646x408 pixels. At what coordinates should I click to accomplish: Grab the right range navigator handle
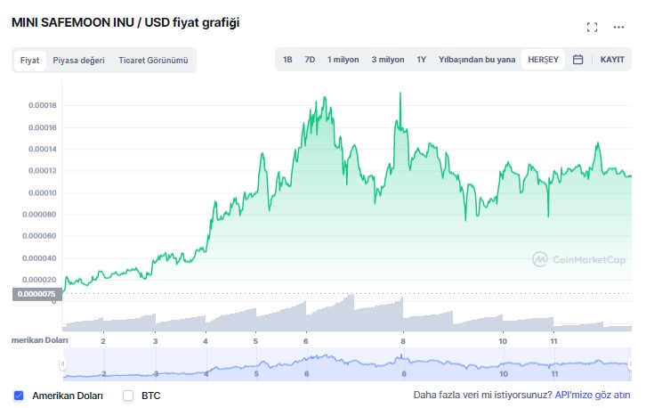tap(630, 363)
